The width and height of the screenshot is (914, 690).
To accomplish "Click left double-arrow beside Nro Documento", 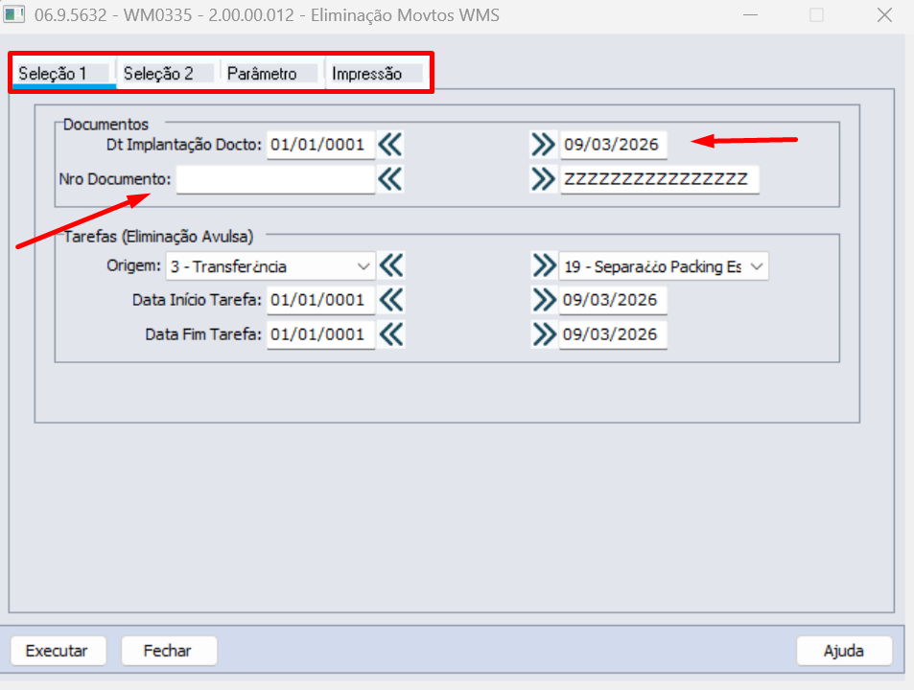I will click(390, 179).
